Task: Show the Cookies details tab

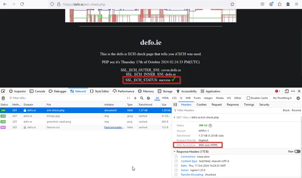Action: [x=201, y=105]
